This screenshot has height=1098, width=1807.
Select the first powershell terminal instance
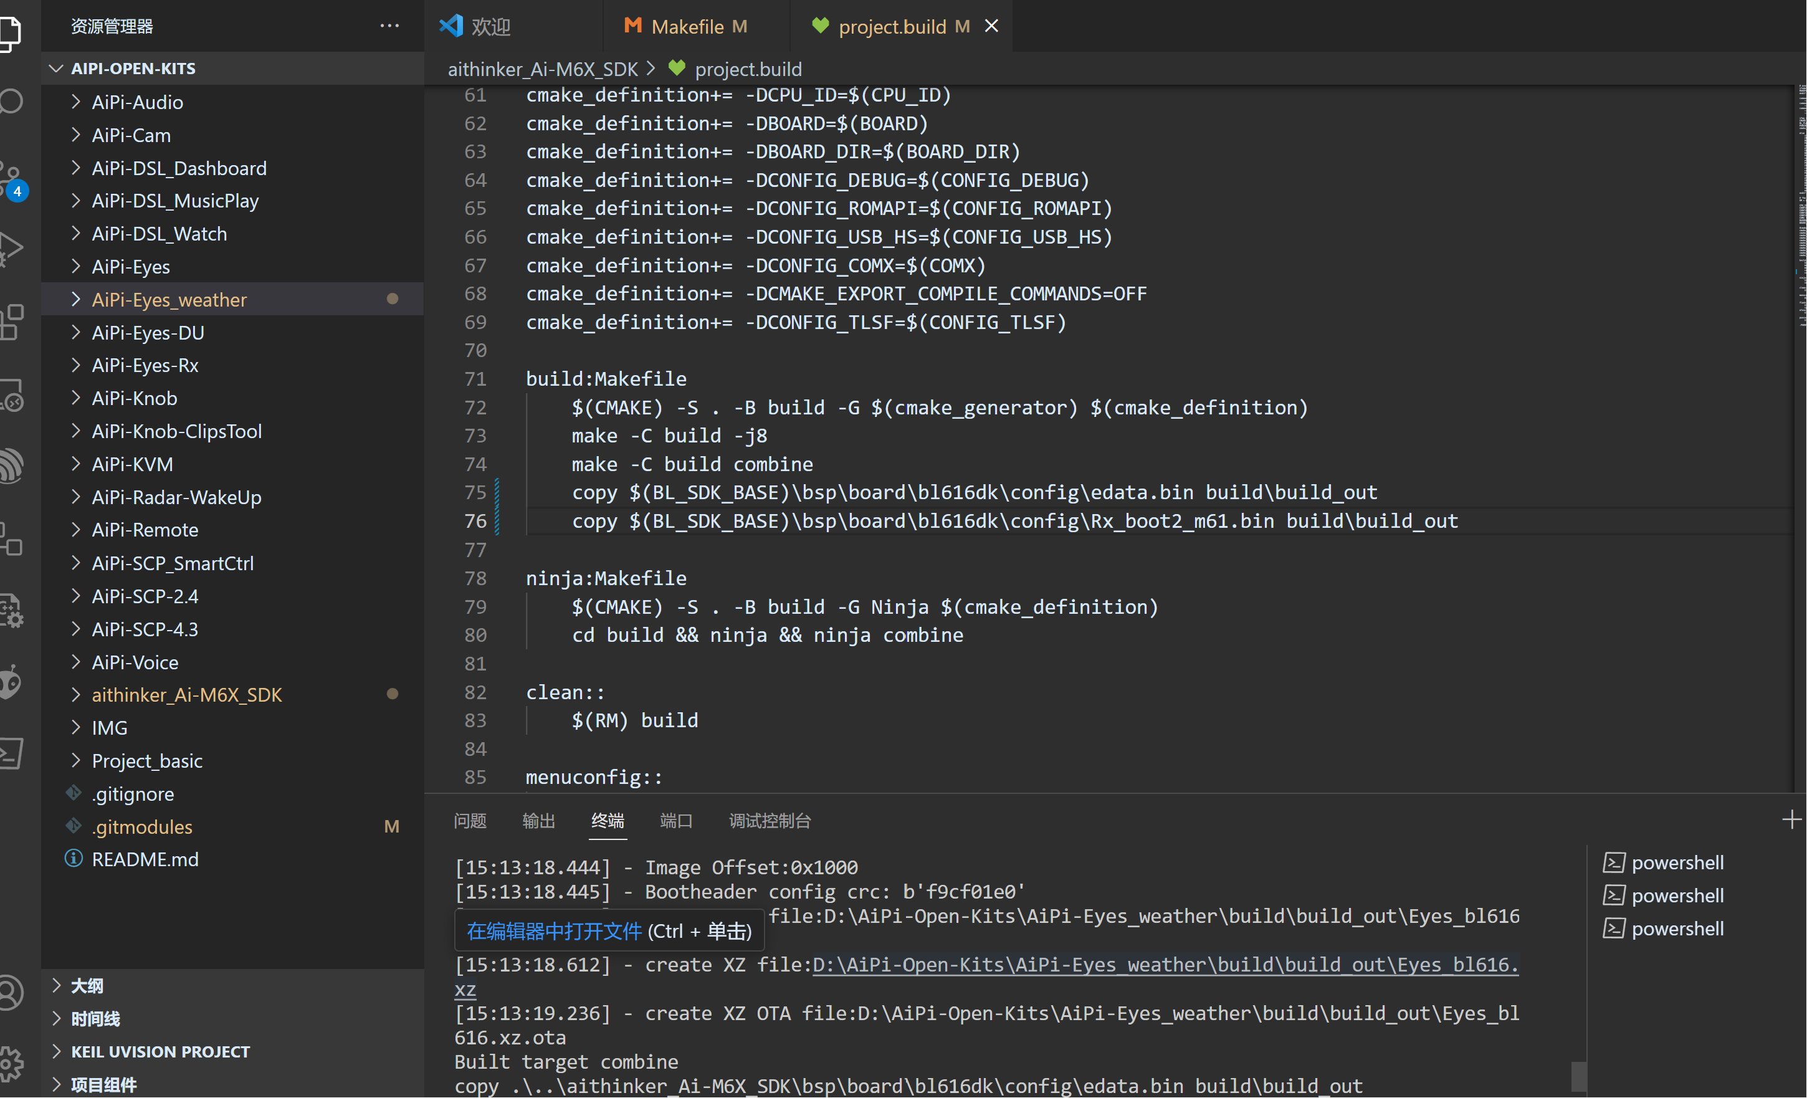(1663, 862)
